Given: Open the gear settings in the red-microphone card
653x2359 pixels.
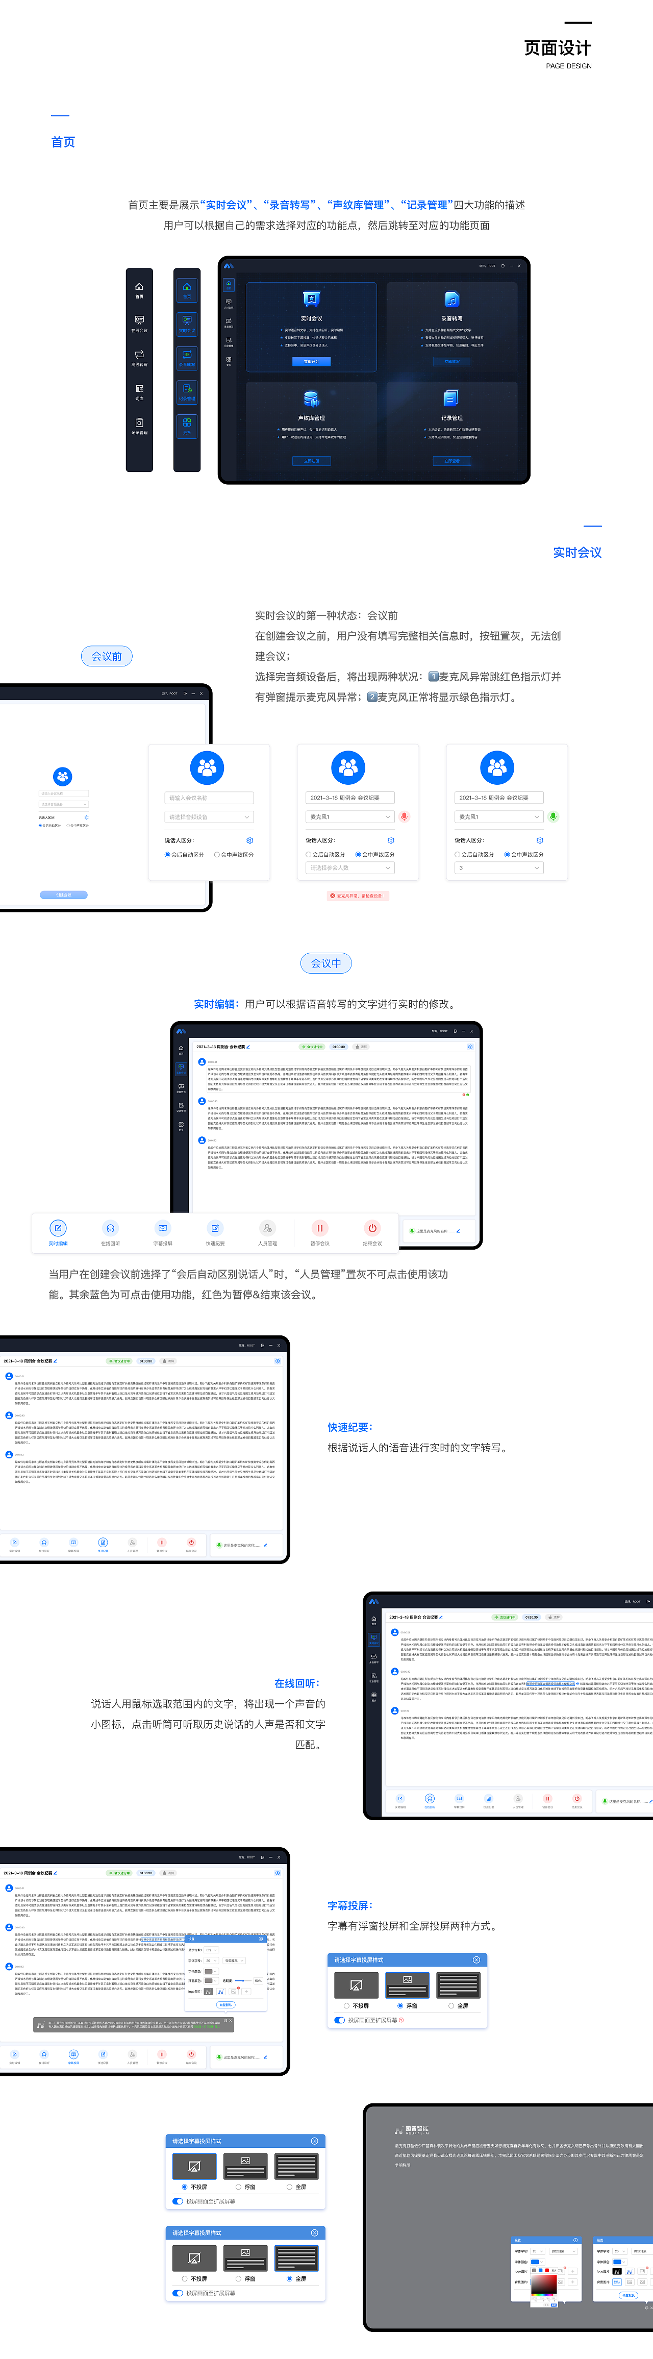Looking at the screenshot, I should pos(391,840).
